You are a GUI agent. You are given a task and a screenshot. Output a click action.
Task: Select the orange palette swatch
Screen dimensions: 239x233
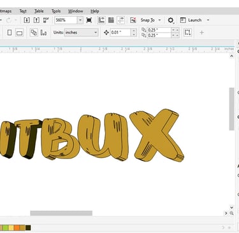coord(17,228)
